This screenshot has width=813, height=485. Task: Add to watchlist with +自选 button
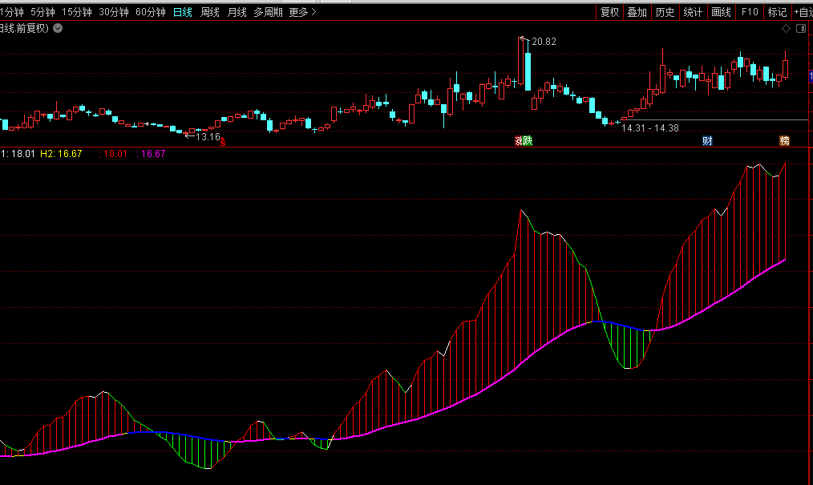pyautogui.click(x=803, y=12)
